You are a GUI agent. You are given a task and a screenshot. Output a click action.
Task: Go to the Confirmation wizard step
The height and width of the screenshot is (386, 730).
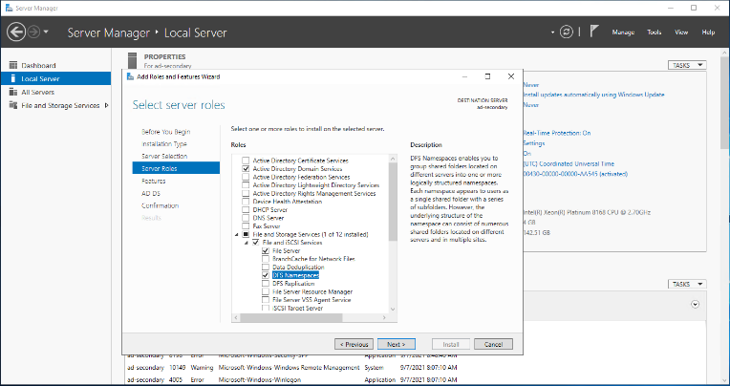pos(160,205)
